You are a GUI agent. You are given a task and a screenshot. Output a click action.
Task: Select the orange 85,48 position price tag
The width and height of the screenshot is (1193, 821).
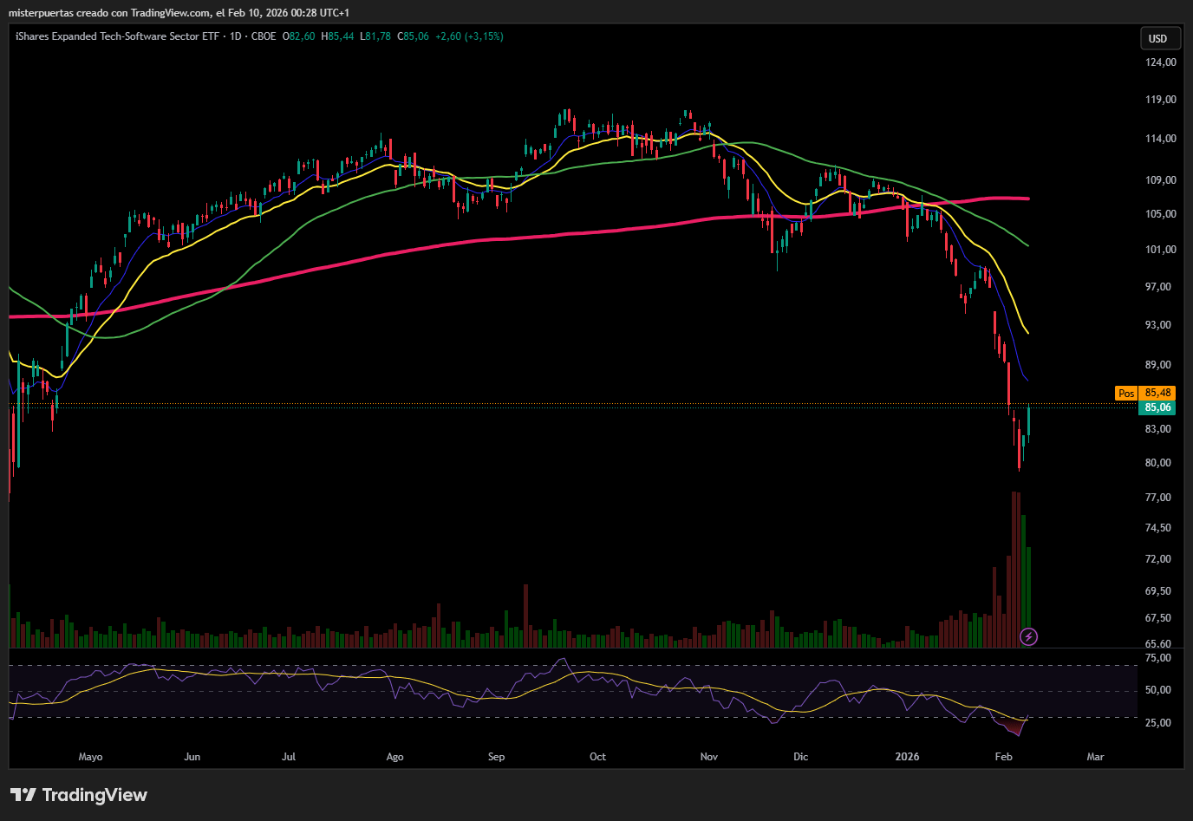(x=1157, y=393)
